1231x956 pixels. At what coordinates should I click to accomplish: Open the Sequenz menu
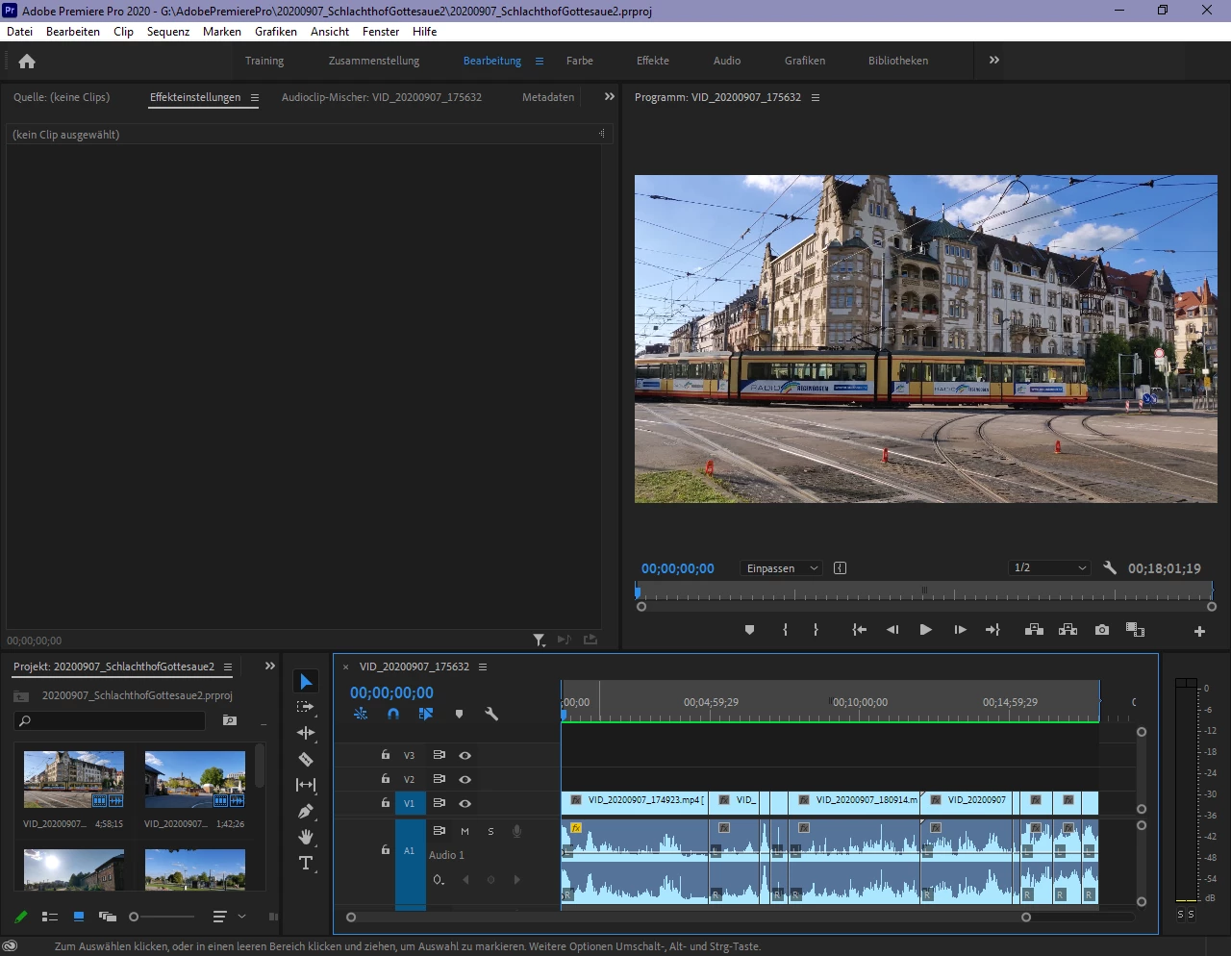(168, 32)
